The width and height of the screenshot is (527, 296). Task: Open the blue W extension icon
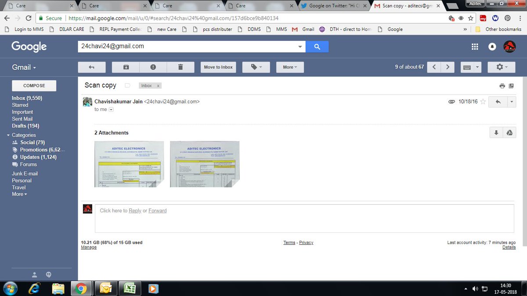[495, 18]
